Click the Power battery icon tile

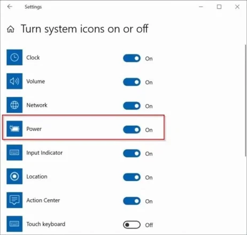tap(14, 129)
